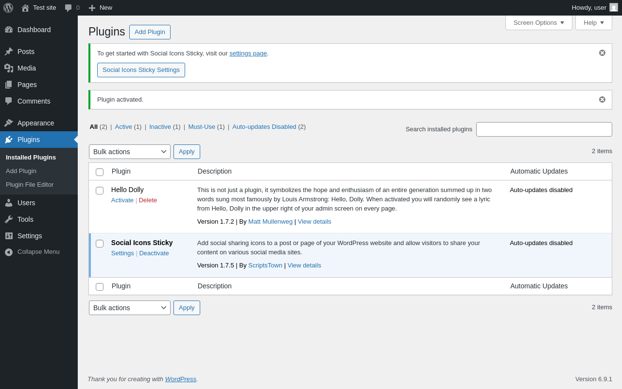Viewport: 622px width, 389px height.
Task: Click the Pages icon in sidebar
Action: pos(9,85)
